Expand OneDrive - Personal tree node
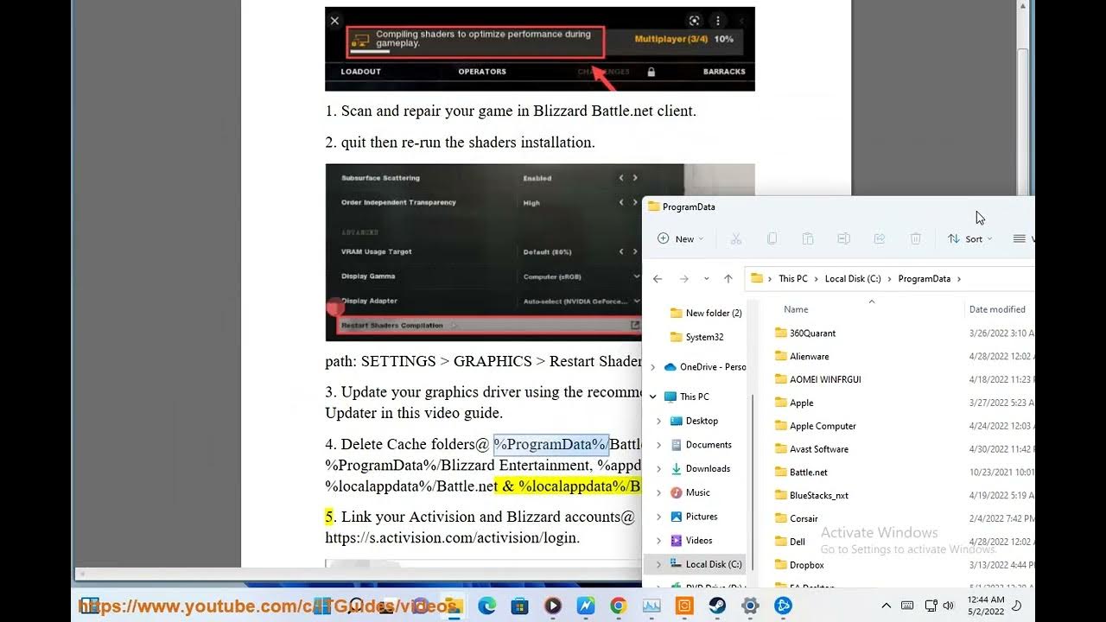1106x622 pixels. [653, 367]
